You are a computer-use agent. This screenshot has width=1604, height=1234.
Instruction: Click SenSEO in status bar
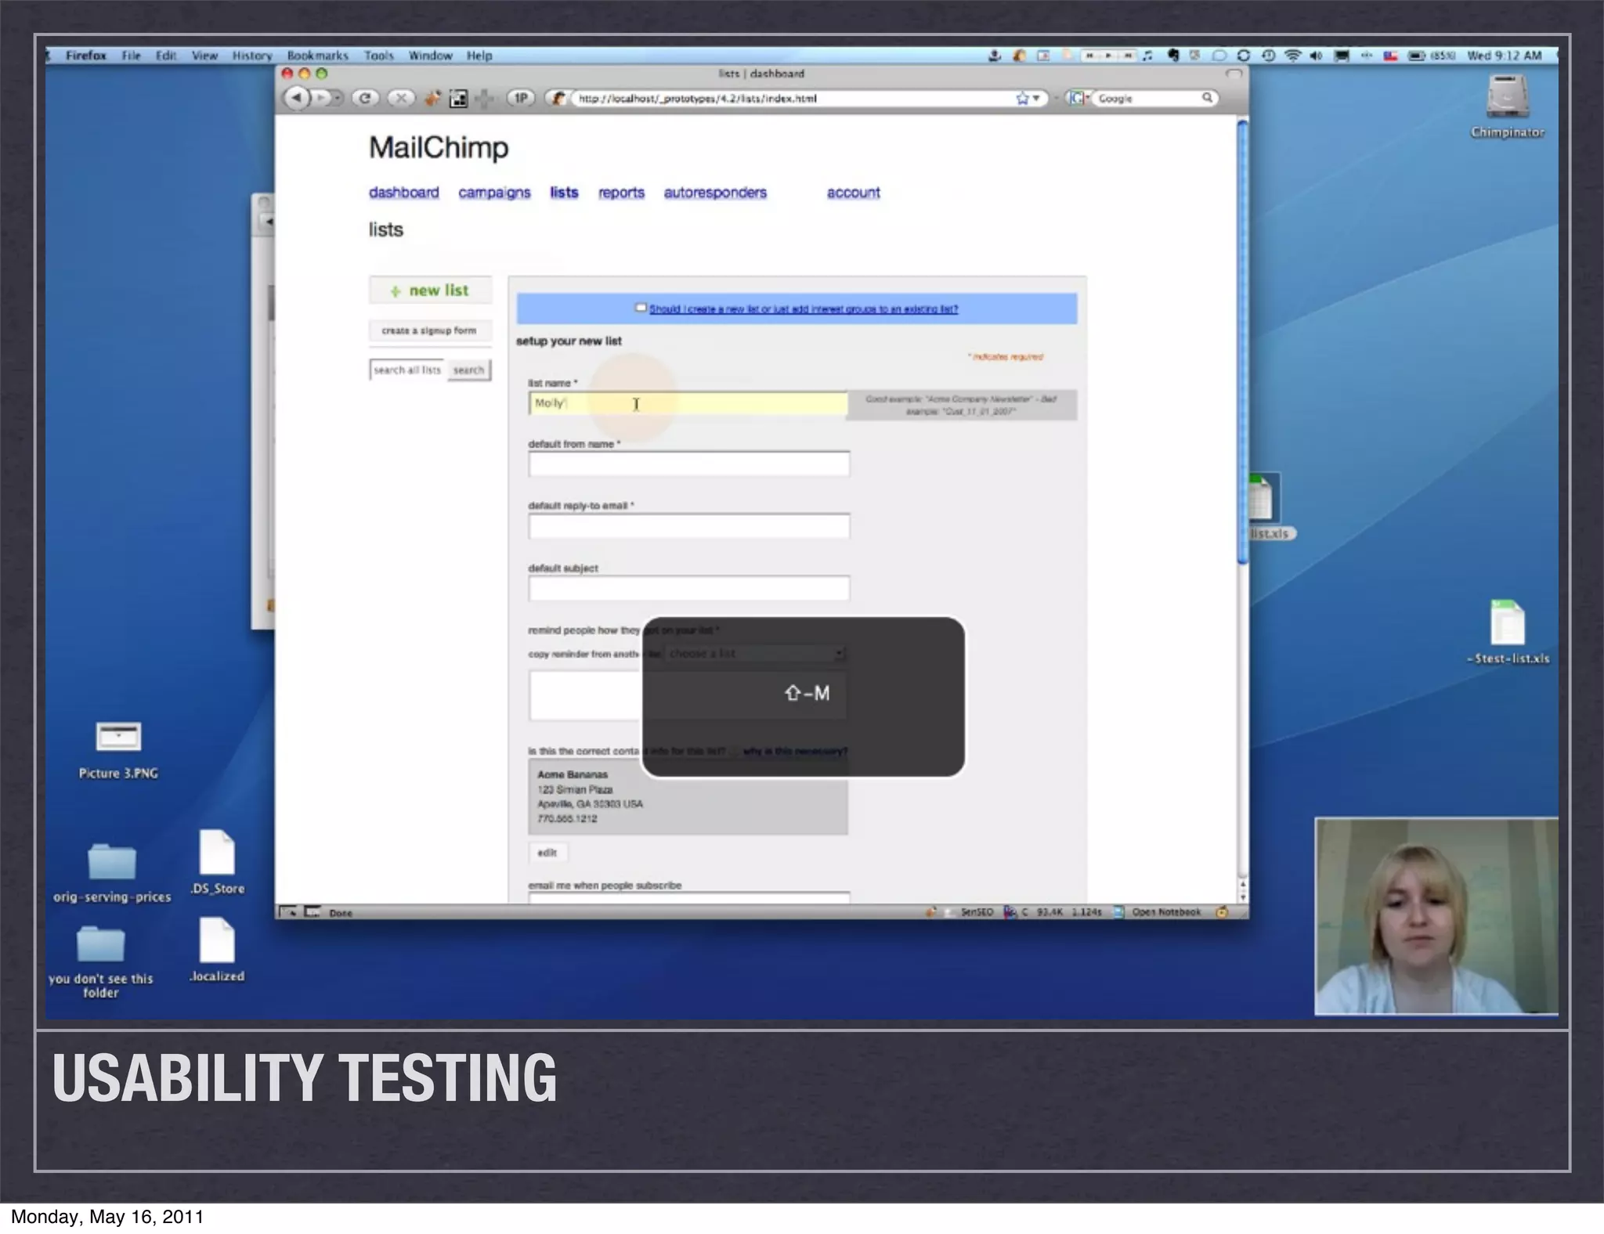click(977, 912)
